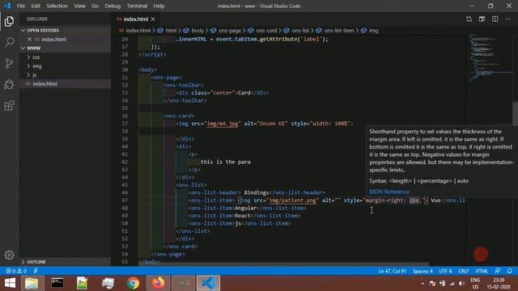Image resolution: width=518 pixels, height=291 pixels.
Task: Open the More Actions ellipsis menu
Action: click(507, 19)
